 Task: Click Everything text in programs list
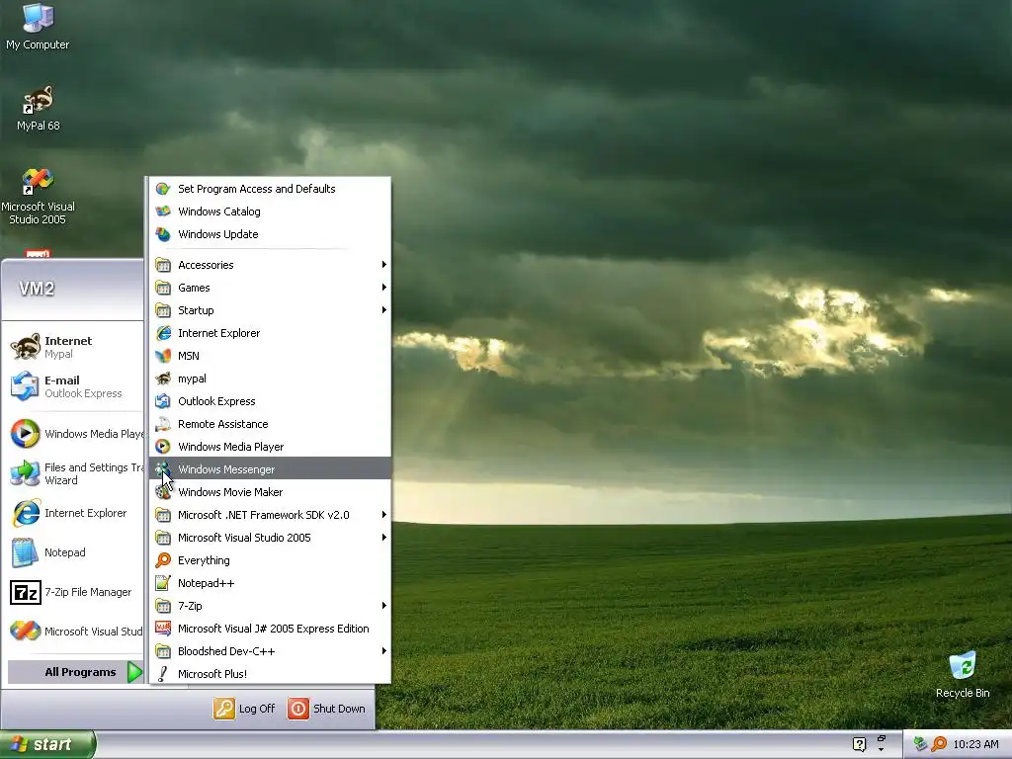point(204,560)
